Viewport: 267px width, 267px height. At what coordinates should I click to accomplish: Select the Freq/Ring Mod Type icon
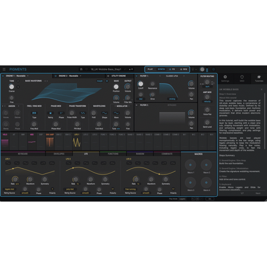click(x=34, y=113)
